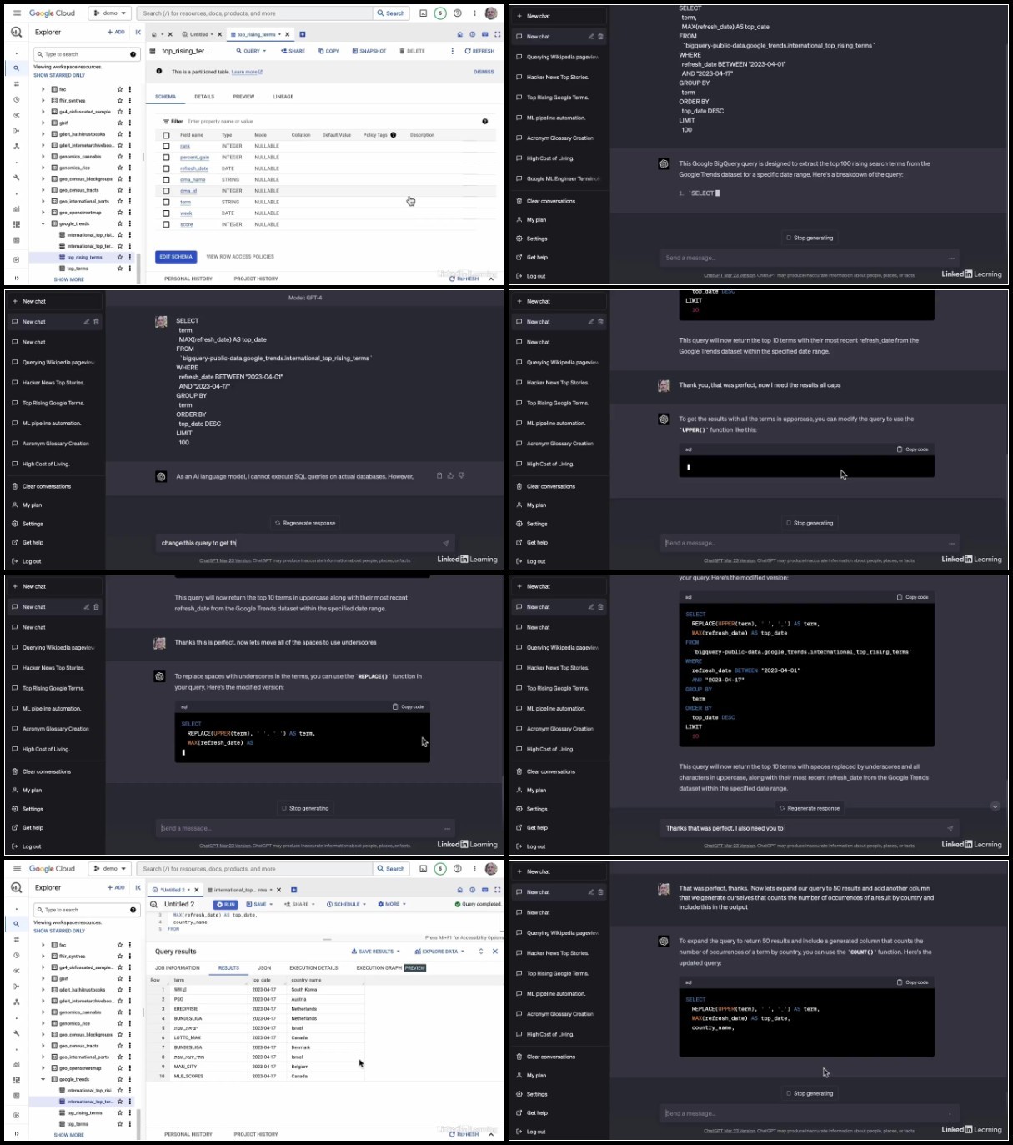Tick the checkbox for the week field
This screenshot has width=1013, height=1145.
pyautogui.click(x=166, y=213)
